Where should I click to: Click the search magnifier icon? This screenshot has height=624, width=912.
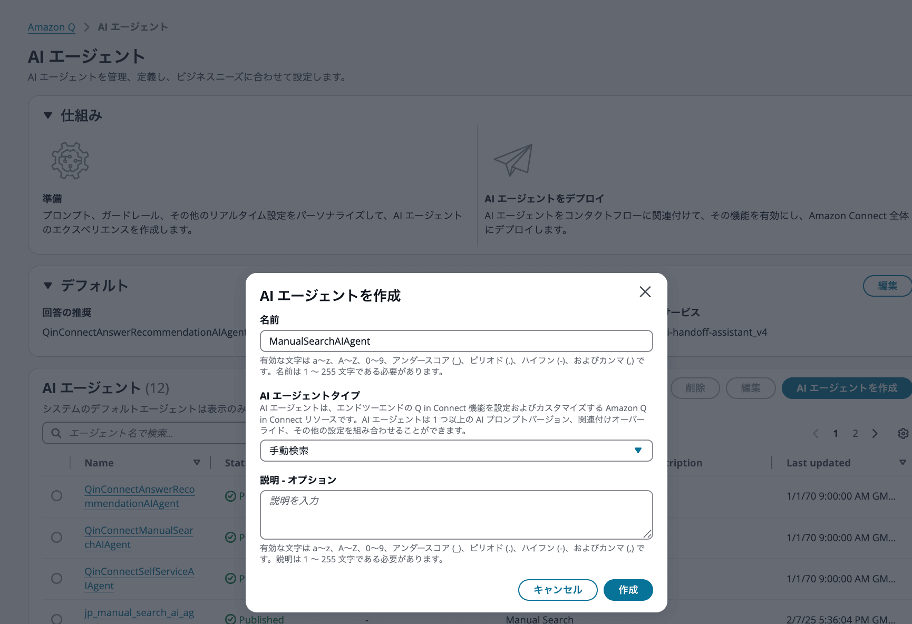(56, 433)
